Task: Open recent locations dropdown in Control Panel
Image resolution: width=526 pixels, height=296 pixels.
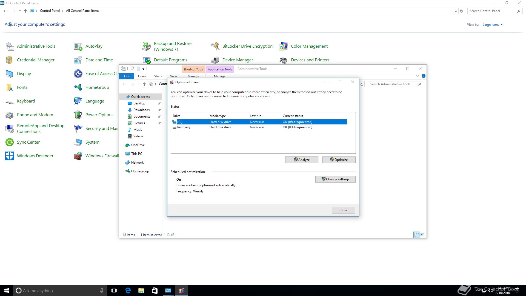Action: click(20, 11)
